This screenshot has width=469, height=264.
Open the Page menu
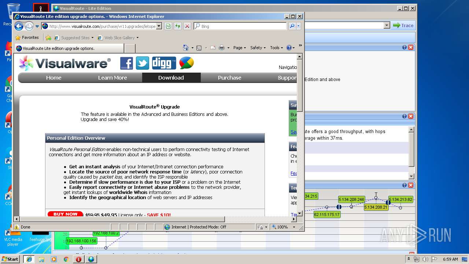[x=240, y=48]
